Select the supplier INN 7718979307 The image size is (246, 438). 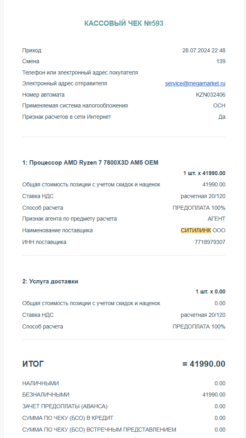pos(210,242)
